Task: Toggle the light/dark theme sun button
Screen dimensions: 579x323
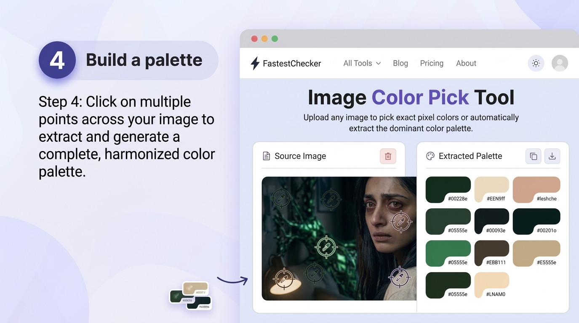Action: tap(536, 64)
